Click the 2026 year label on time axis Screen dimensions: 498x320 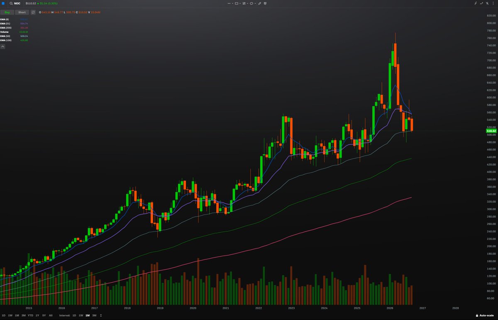[390, 308]
